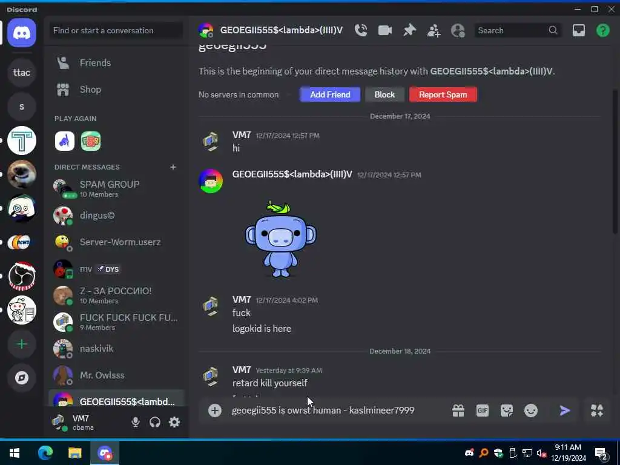
Task: Open the Apps launcher in chat bar
Action: coord(596,411)
